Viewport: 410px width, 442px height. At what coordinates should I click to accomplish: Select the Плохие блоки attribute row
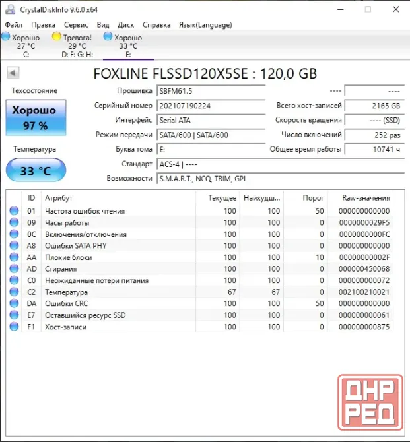pos(200,257)
